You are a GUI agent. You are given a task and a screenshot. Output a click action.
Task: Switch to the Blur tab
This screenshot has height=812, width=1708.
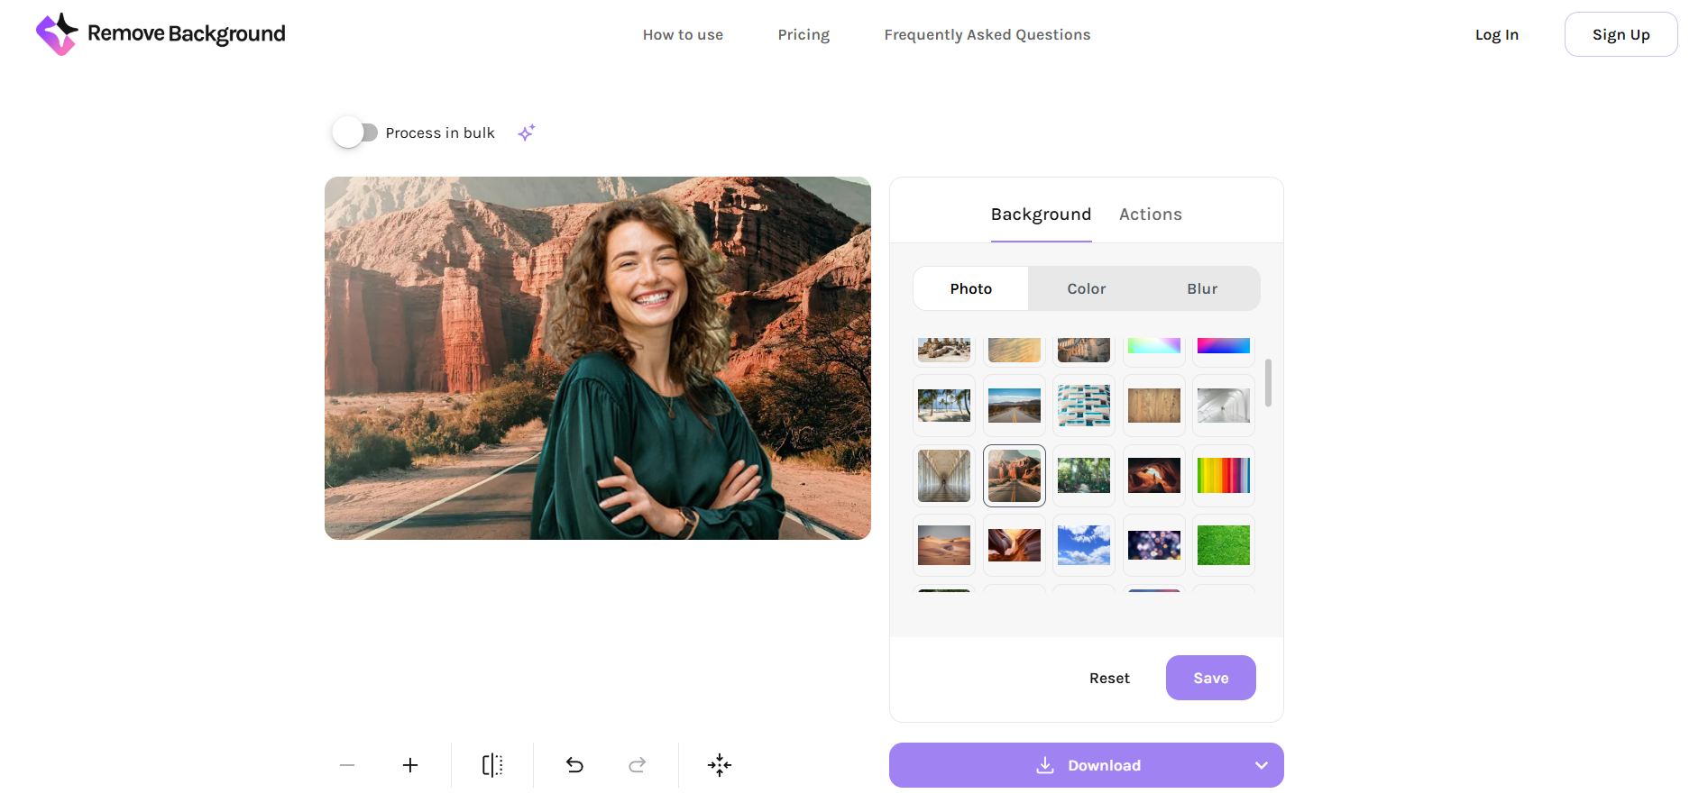[1201, 287]
